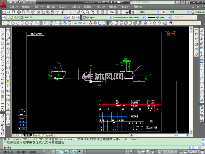Click the Help question mark icon
Image resolution: width=205 pixels, height=154 pixels.
pos(127,12)
